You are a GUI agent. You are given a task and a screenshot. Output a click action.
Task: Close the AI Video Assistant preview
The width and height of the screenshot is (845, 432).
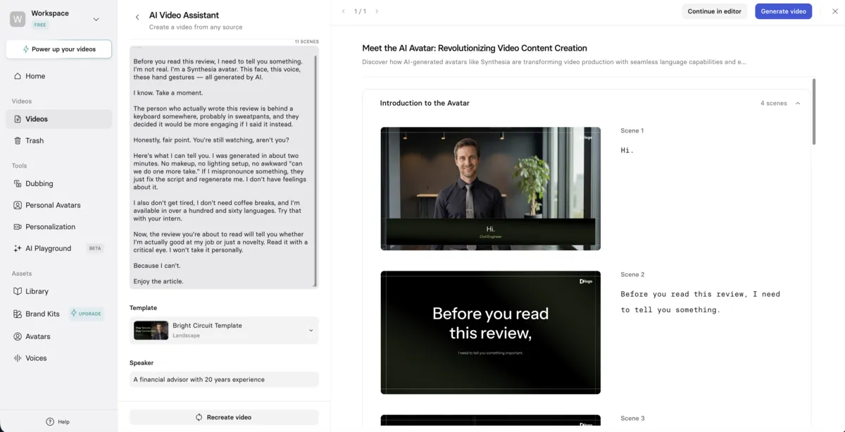[x=835, y=11]
